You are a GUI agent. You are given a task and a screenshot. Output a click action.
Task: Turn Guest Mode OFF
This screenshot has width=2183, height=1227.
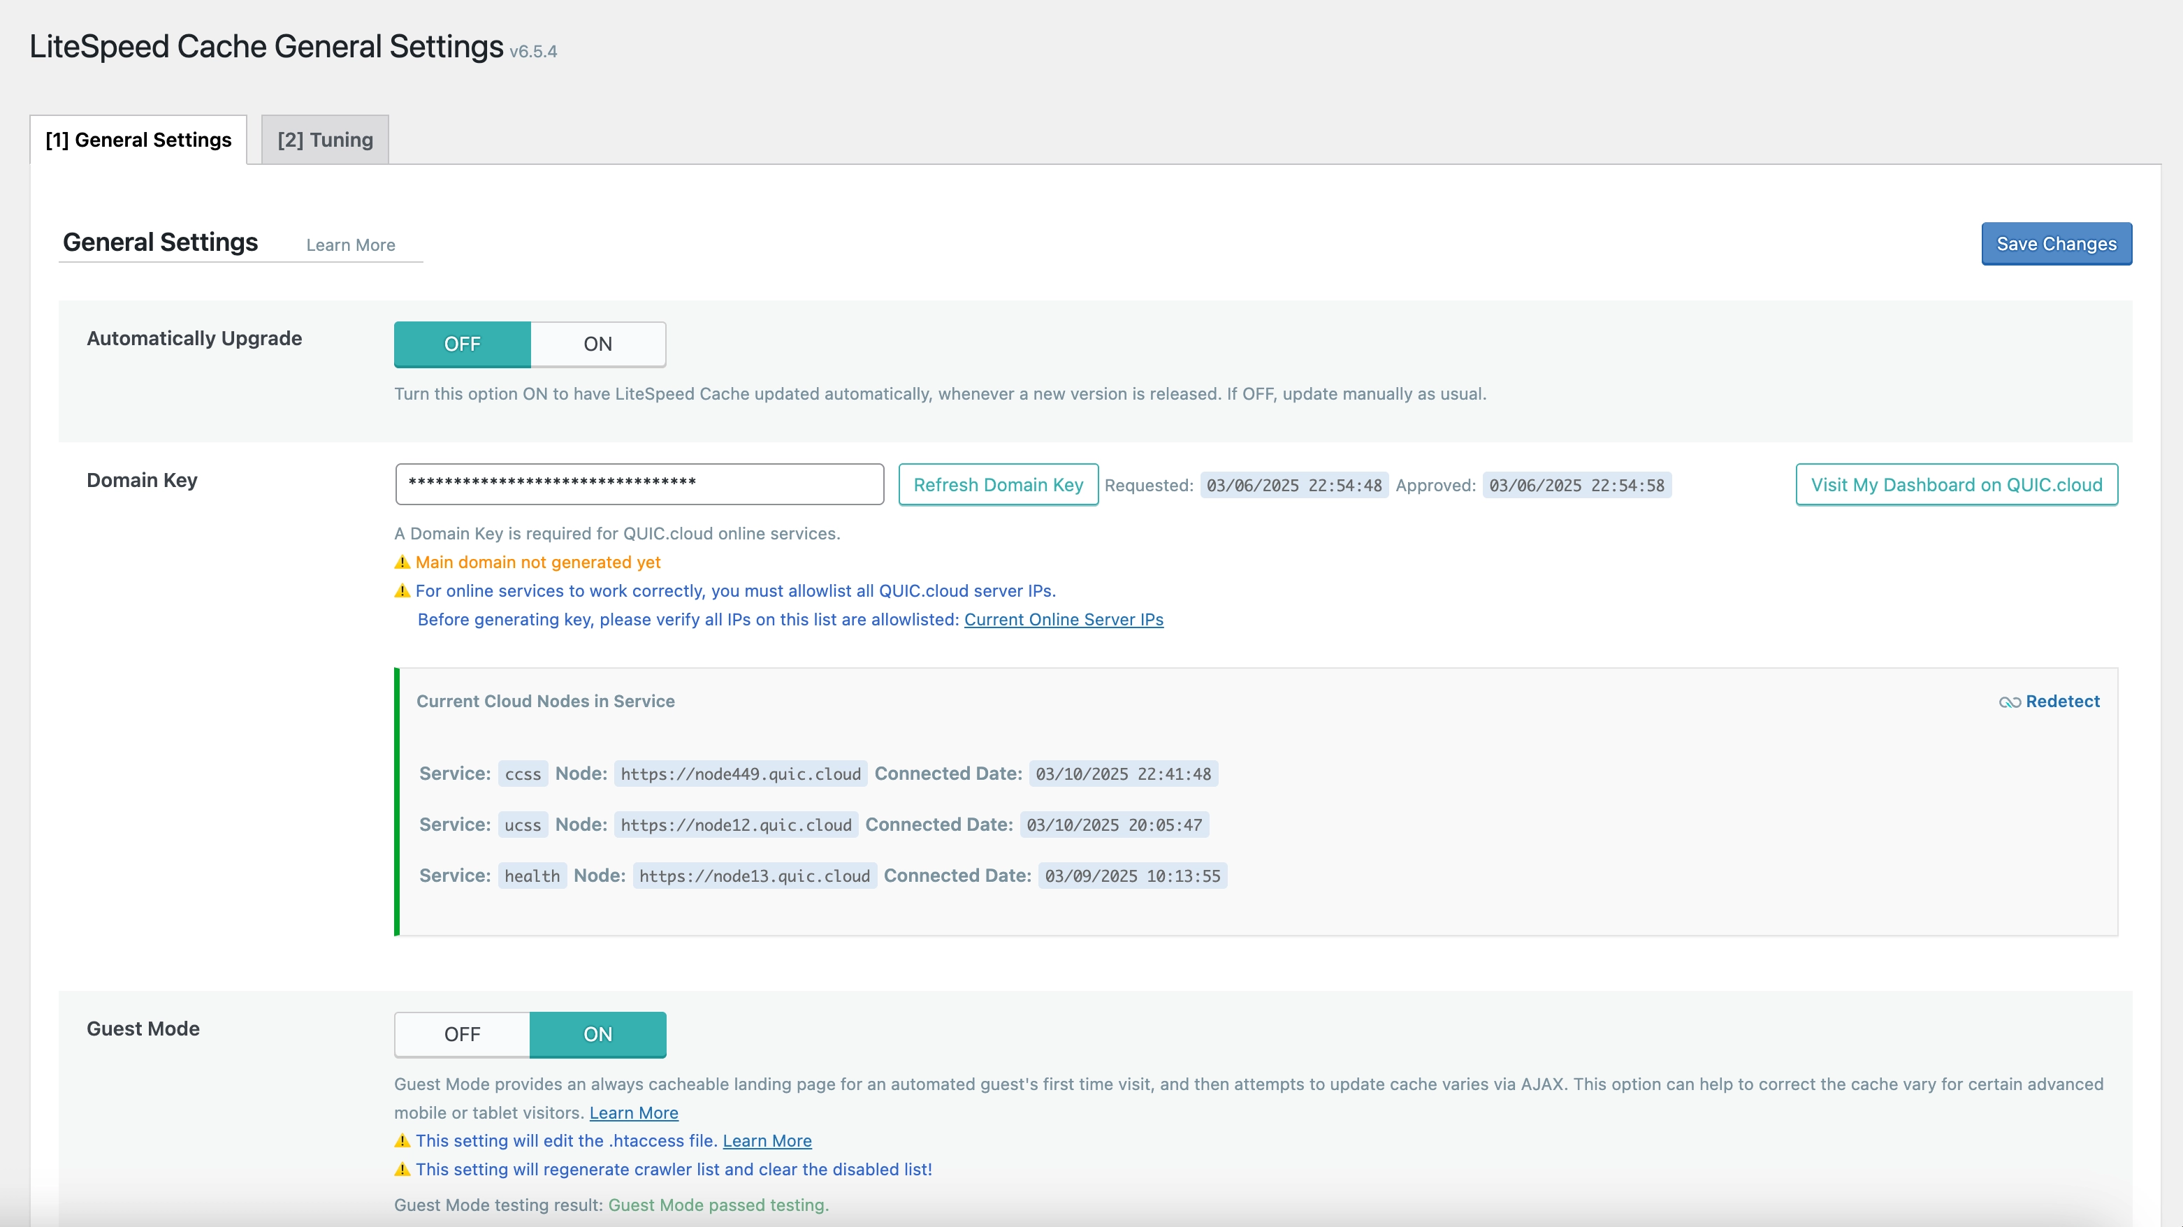(x=463, y=1035)
